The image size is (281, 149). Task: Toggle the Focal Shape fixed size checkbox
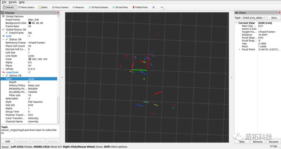click(x=259, y=40)
